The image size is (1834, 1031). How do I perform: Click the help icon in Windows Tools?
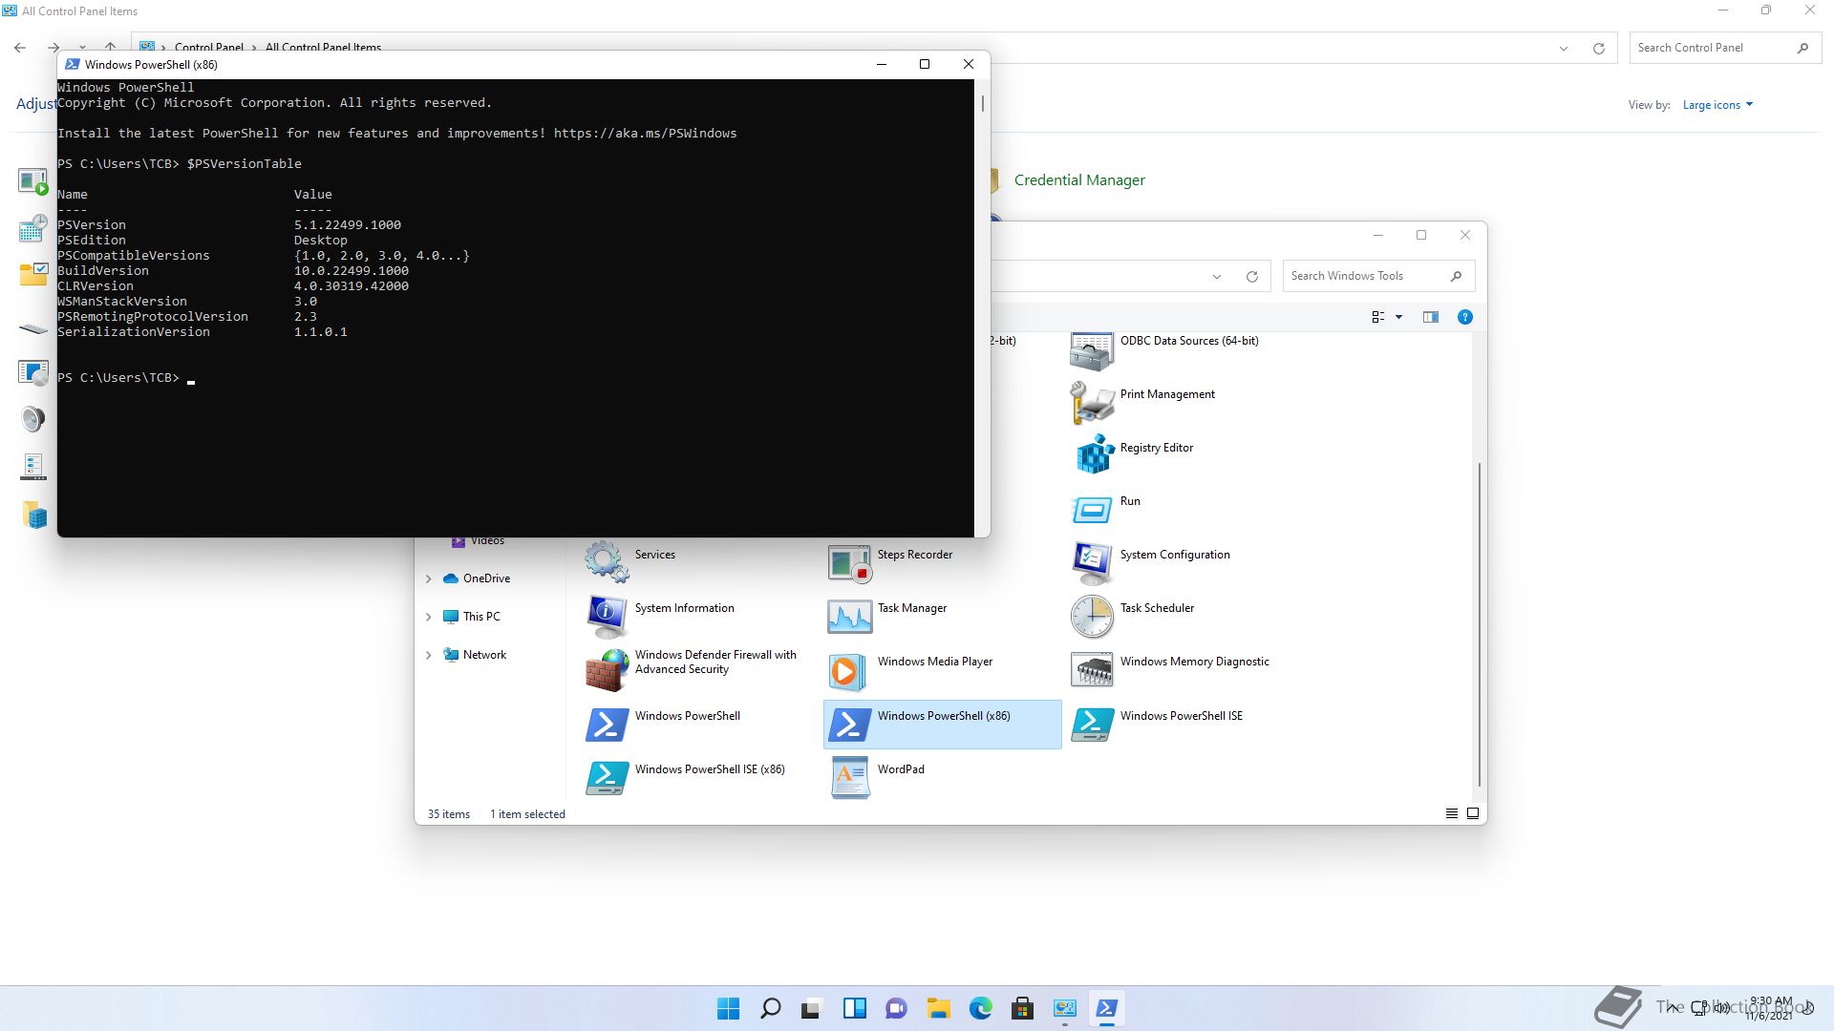[x=1464, y=317]
